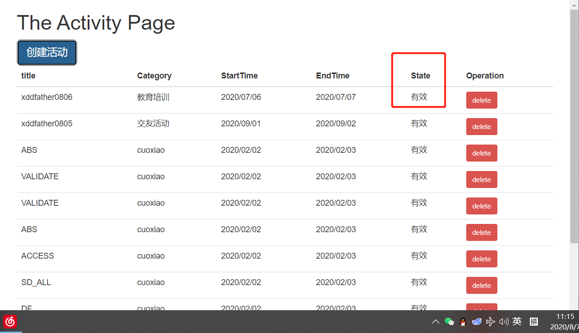The height and width of the screenshot is (333, 579).
Task: Switch the 英 input language indicator
Action: (517, 321)
